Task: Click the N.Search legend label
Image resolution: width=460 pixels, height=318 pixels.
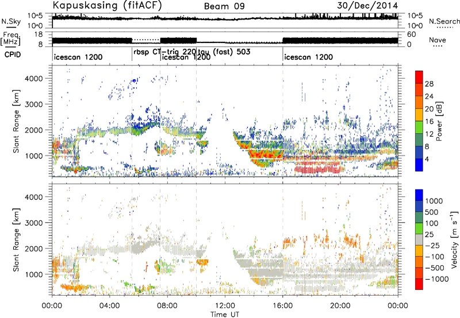Action: coord(444,21)
